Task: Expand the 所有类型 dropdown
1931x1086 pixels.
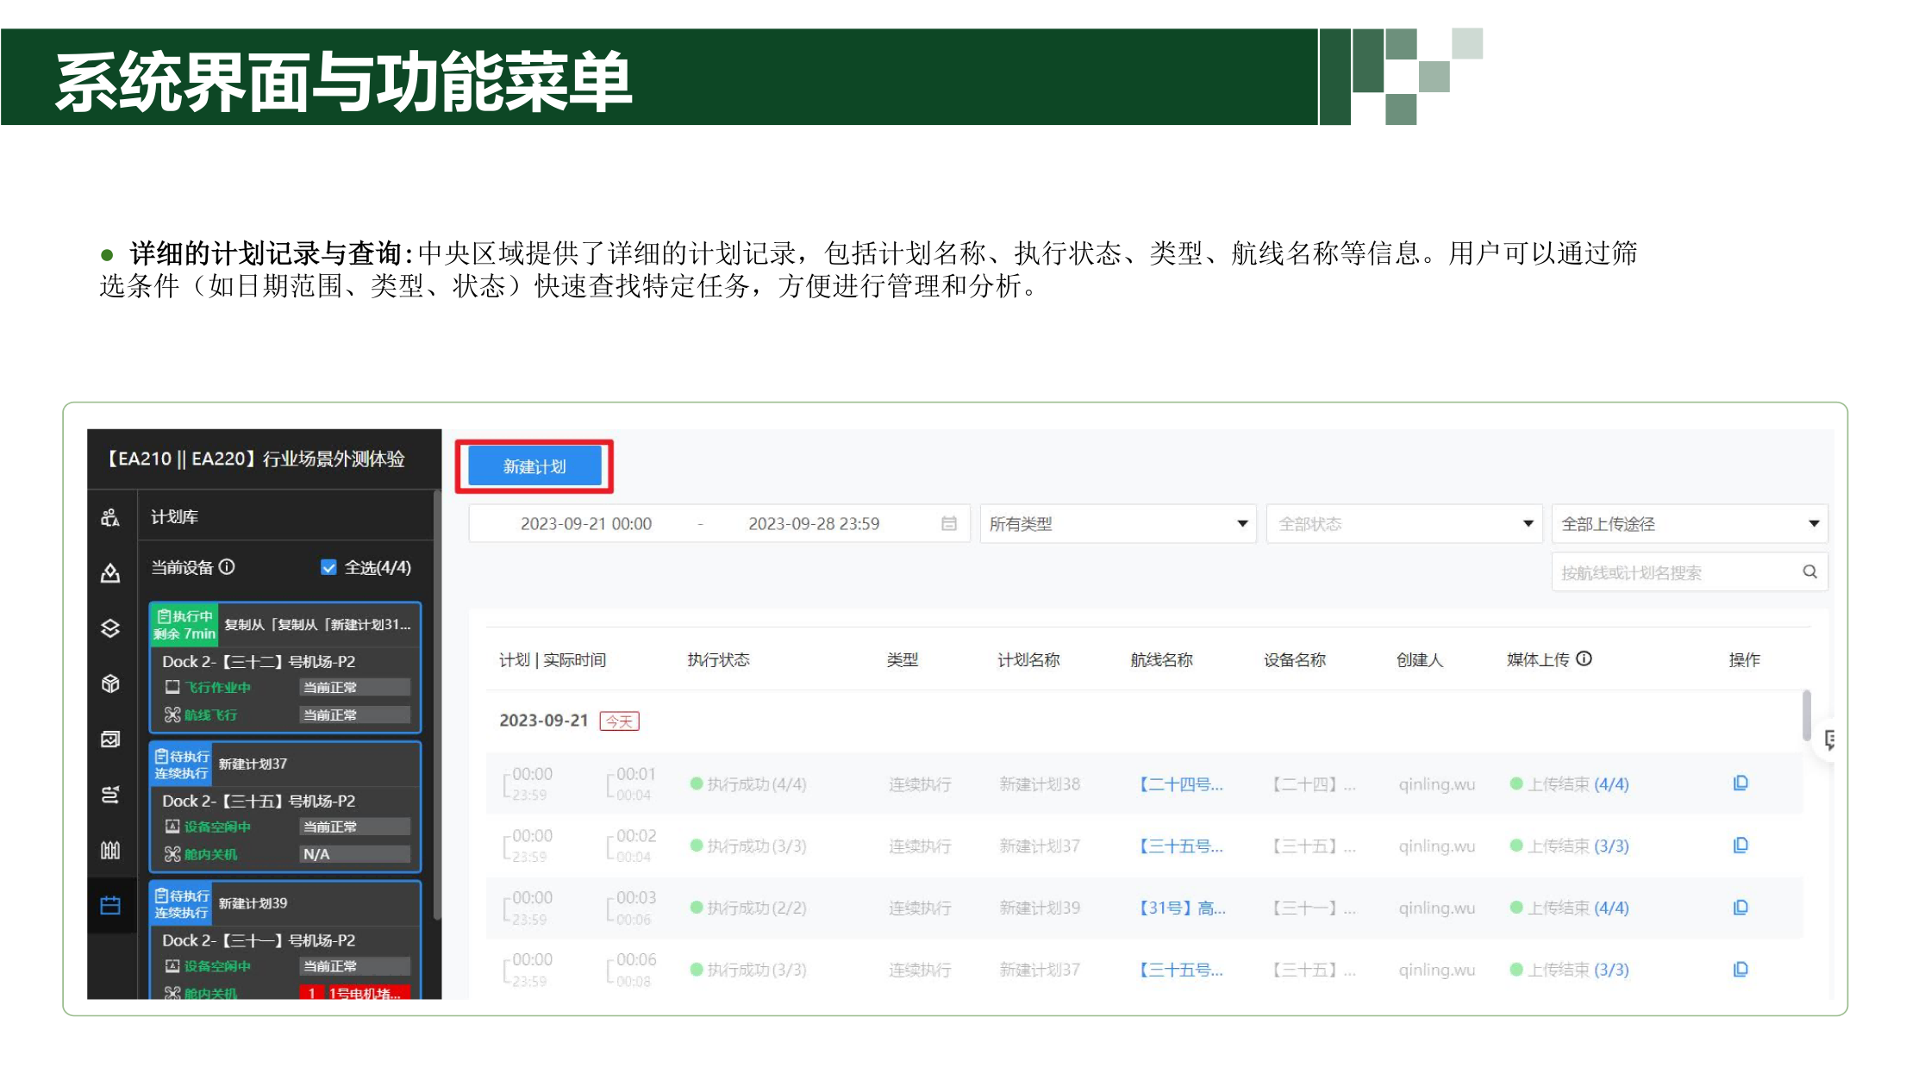Action: [x=1117, y=524]
